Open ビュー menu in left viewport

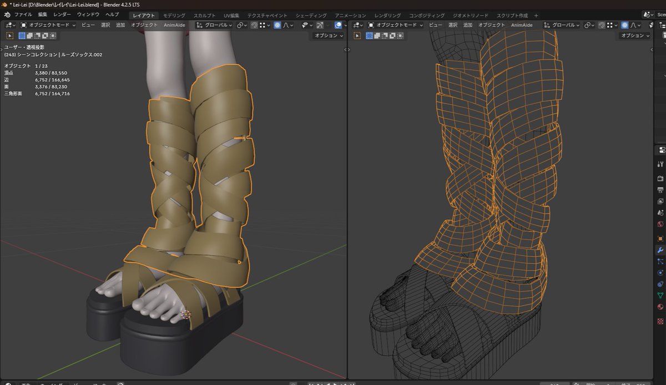click(88, 25)
